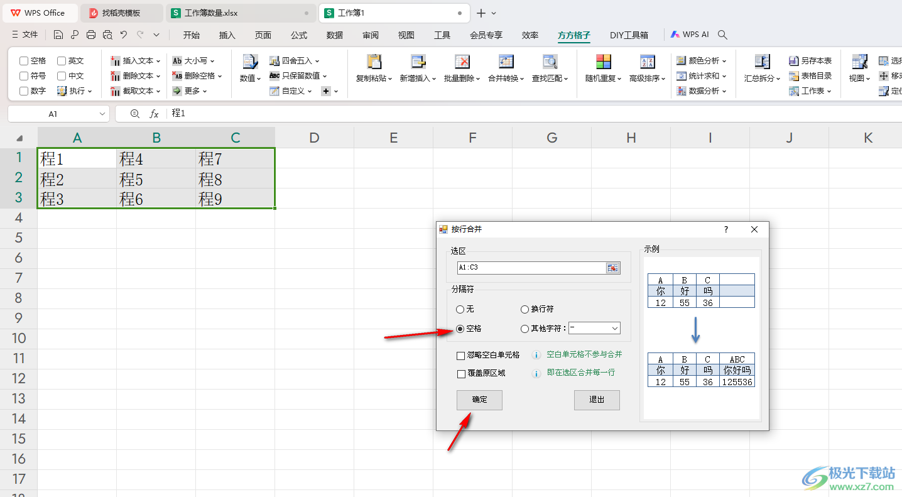The width and height of the screenshot is (902, 497).
Task: Click the info icon beside 空白单元格不参与合并
Action: tap(536, 355)
